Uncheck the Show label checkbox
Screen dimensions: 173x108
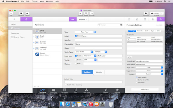coord(76,36)
